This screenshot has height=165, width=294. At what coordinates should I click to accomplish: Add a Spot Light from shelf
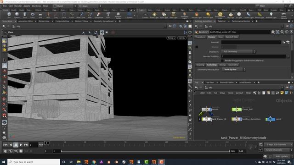point(164,15)
